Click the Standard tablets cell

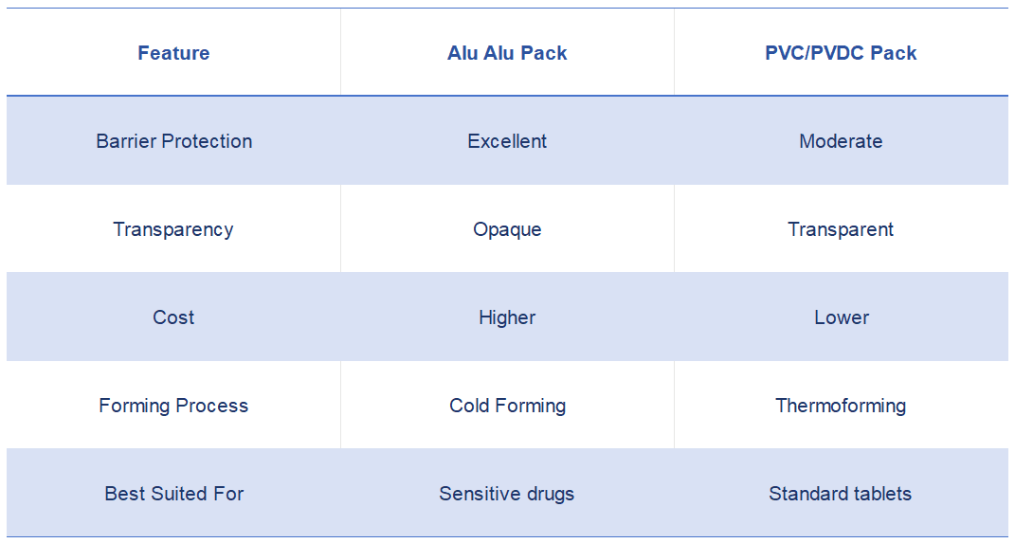841,494
